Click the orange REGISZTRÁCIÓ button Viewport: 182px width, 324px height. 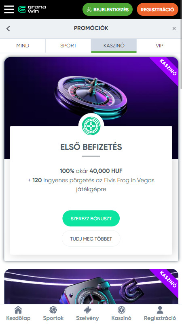coord(157,9)
